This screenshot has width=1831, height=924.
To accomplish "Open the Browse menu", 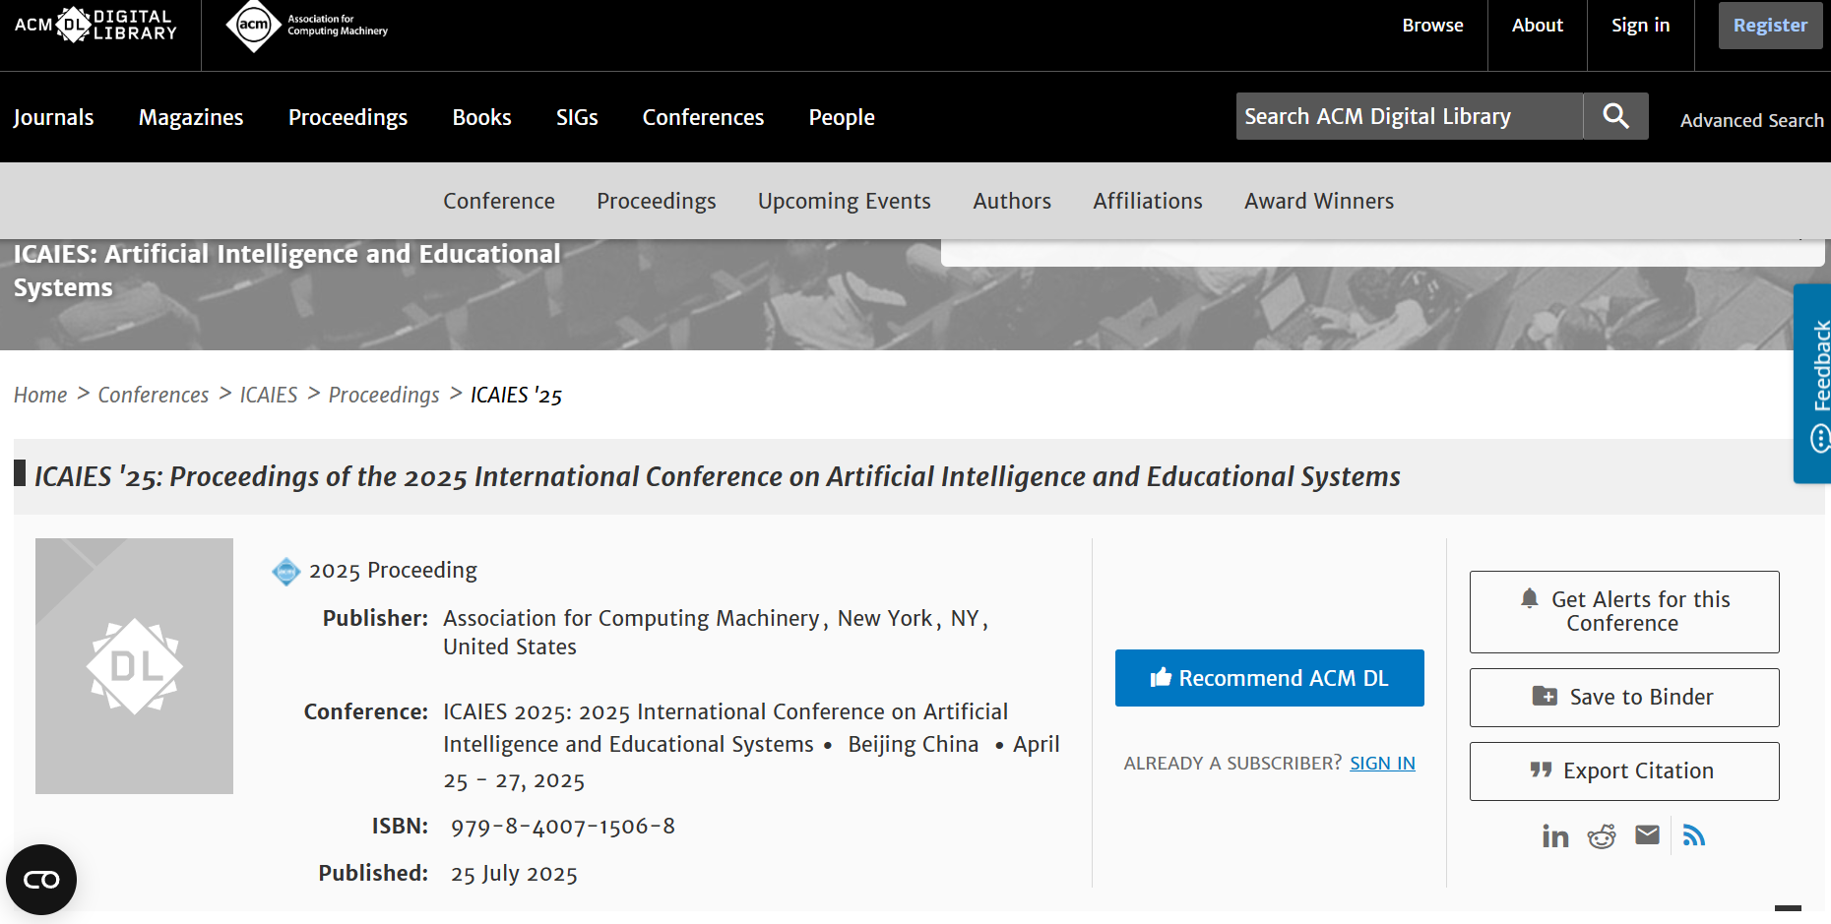I will click(x=1432, y=26).
